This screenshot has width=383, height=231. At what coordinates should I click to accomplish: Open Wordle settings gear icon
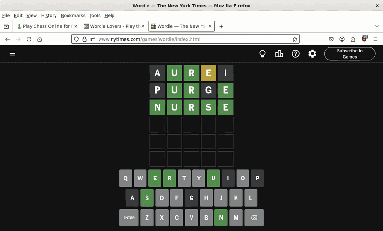312,54
